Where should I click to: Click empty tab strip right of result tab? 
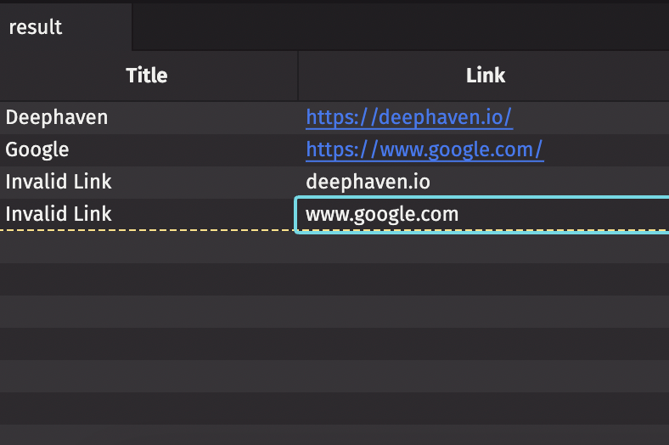399,27
